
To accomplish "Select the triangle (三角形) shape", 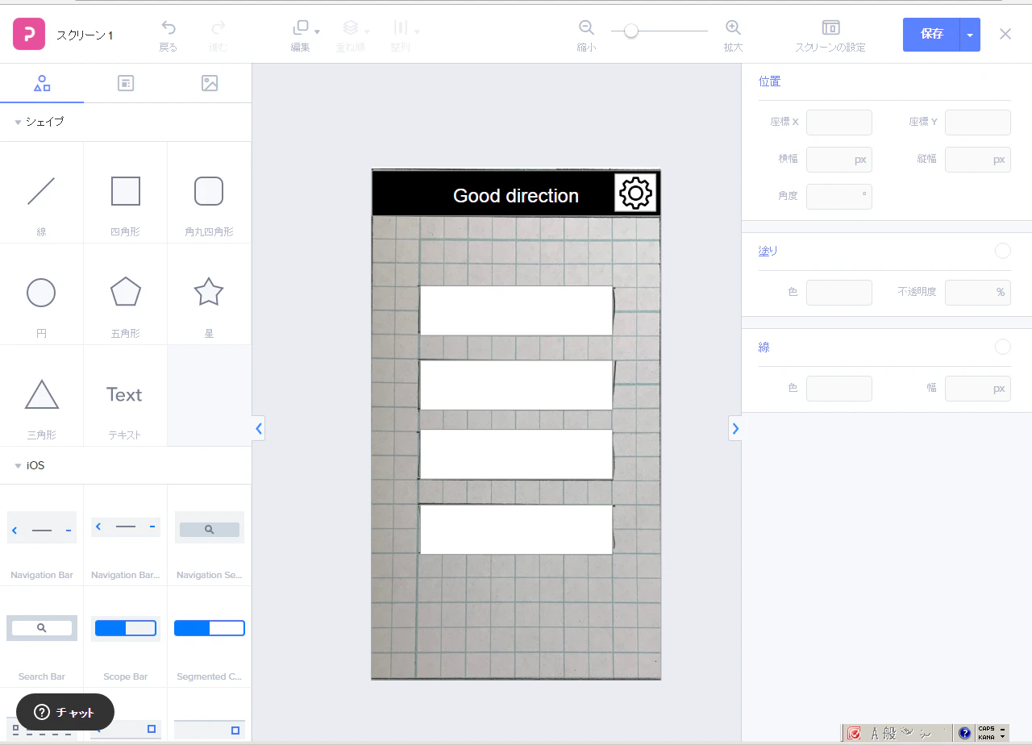I will click(x=42, y=394).
